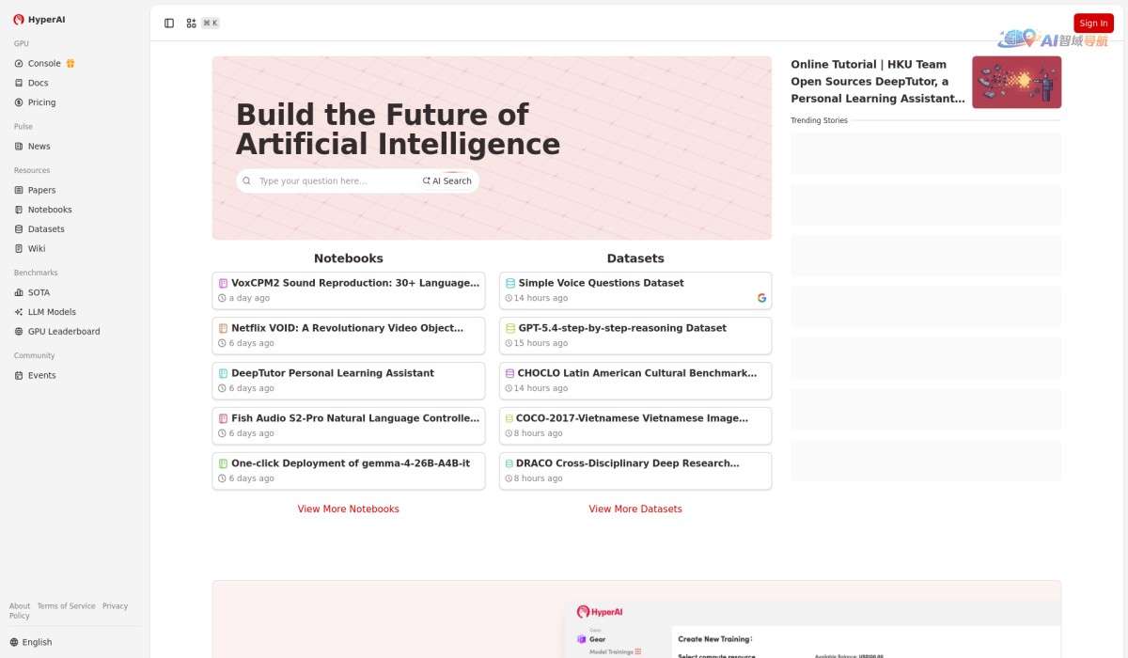Screen dimensions: 1128x658
Task: Toggle the sidebar panel icon
Action: coord(169,23)
